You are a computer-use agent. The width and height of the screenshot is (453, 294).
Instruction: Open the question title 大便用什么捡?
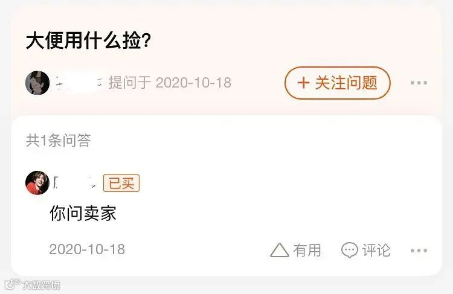[88, 40]
